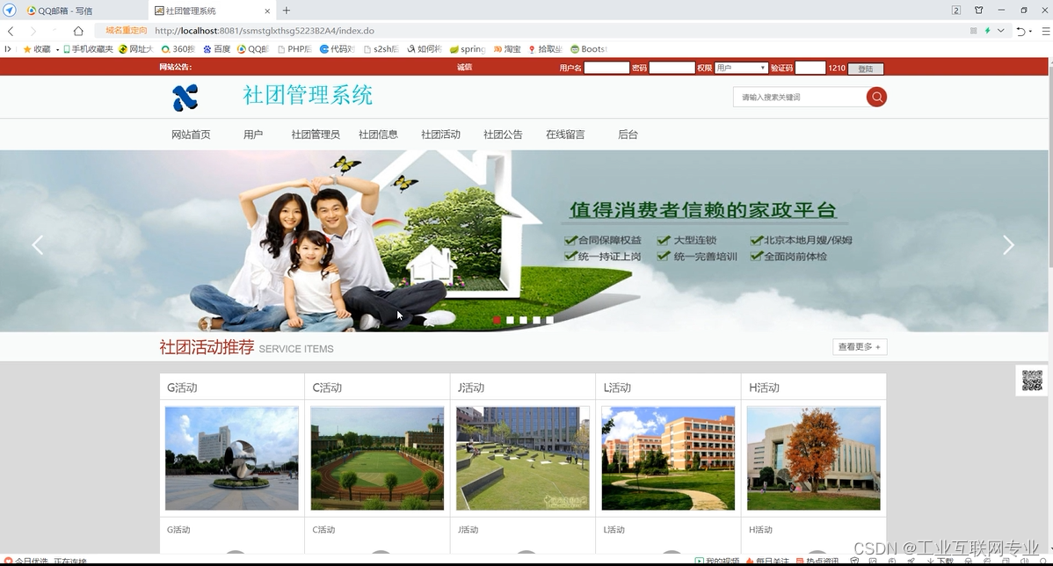This screenshot has width=1053, height=566.
Task: Go to the browser home page icon
Action: (x=78, y=31)
